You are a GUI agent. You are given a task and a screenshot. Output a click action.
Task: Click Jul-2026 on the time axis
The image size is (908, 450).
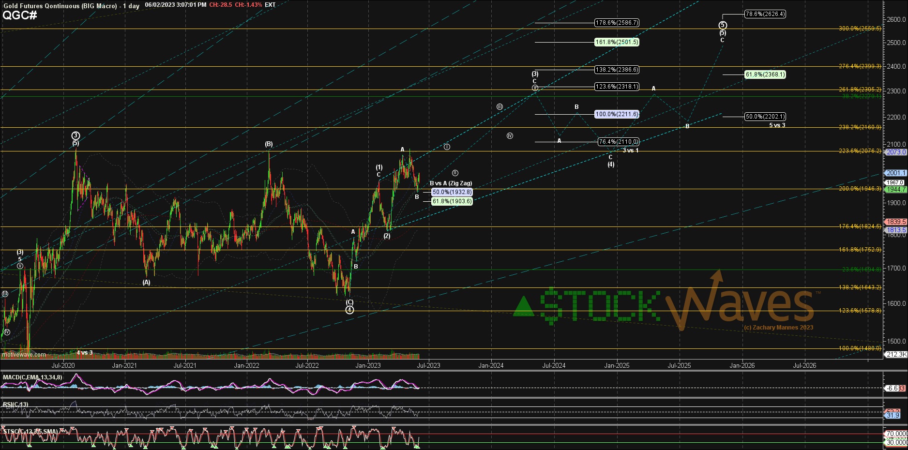pos(804,365)
